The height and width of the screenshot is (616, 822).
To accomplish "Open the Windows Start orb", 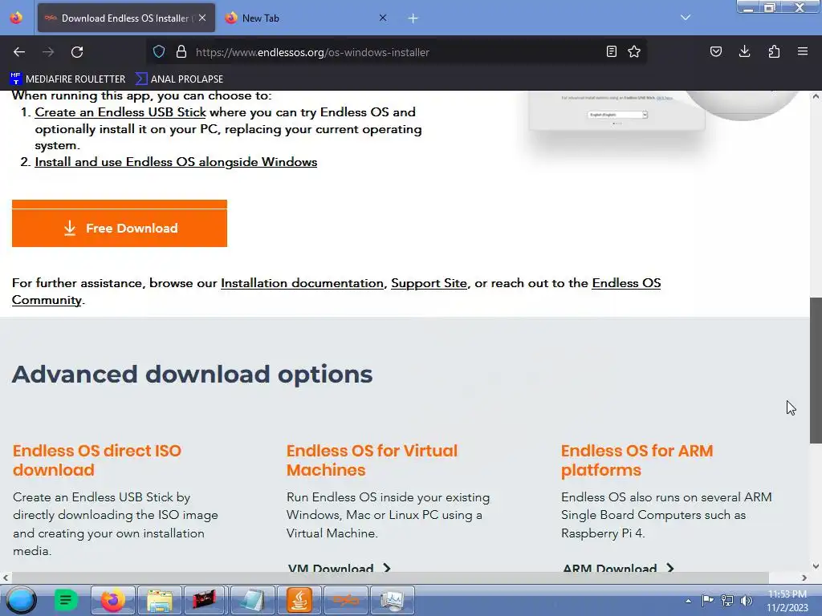I will tap(21, 600).
